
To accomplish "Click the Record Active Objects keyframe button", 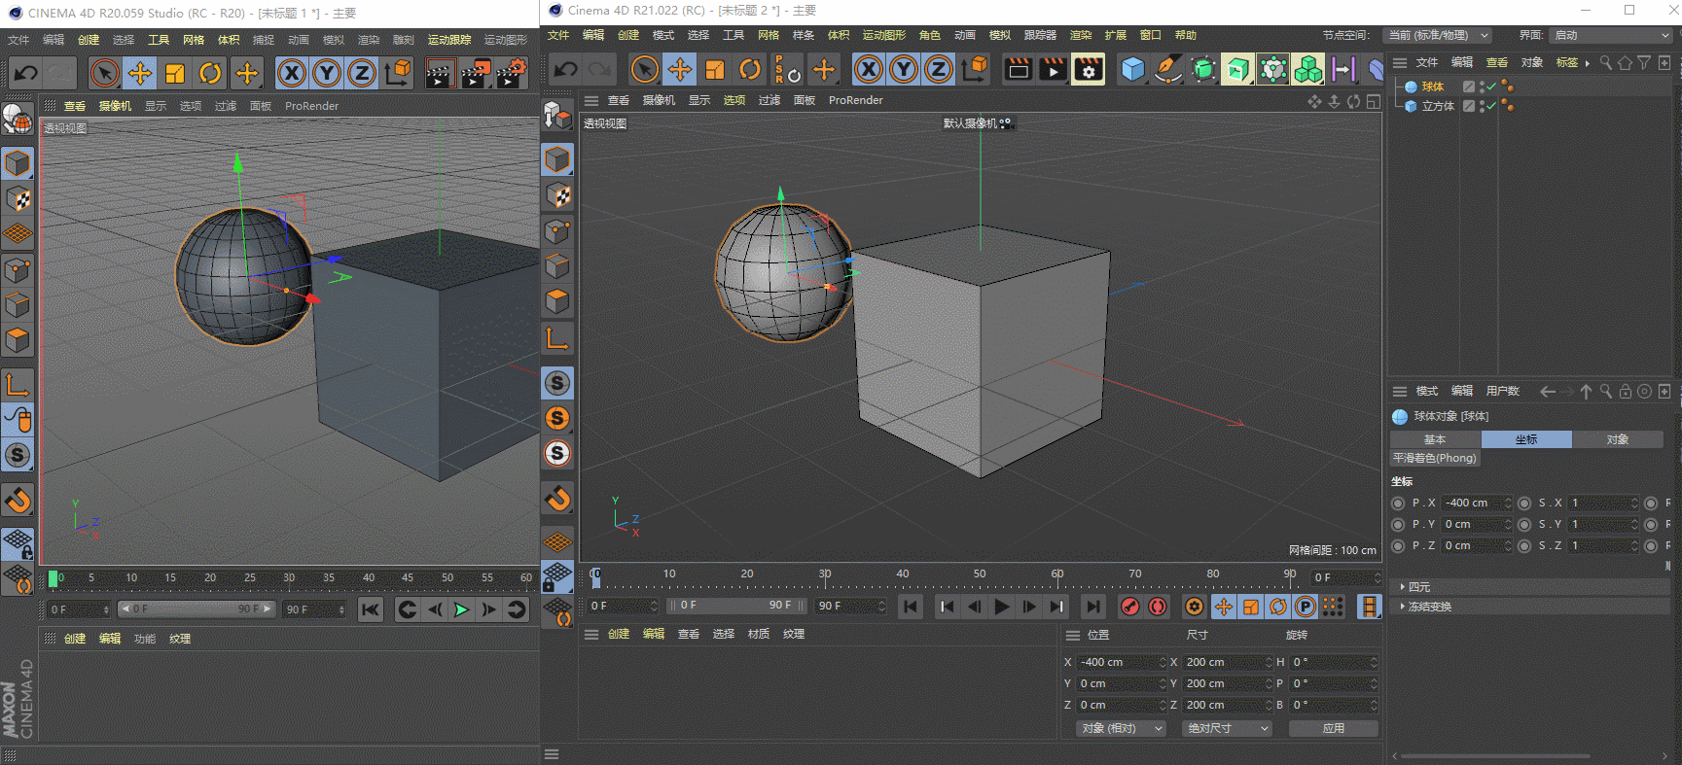I will (x=1129, y=607).
